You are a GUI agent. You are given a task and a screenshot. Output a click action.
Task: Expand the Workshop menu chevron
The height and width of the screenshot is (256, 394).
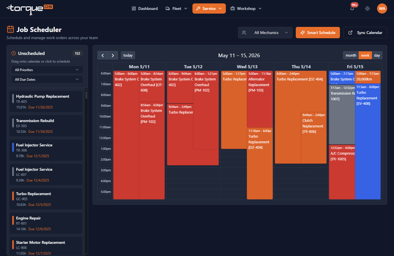point(260,8)
